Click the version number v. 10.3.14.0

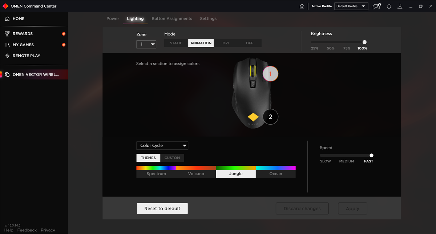click(13, 225)
